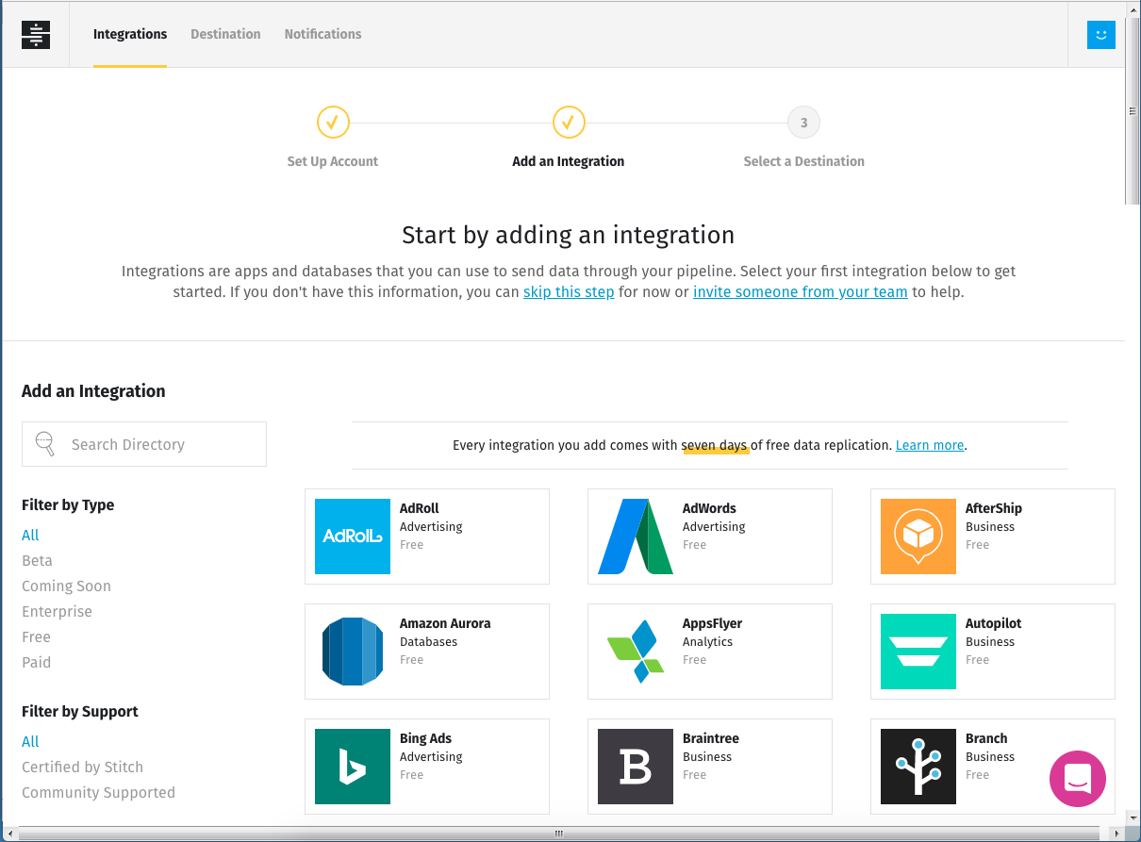Switch to the Destination tab
The image size is (1141, 842).
[225, 34]
